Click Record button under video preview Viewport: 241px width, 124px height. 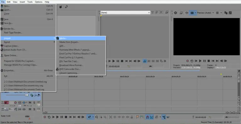click(188, 61)
